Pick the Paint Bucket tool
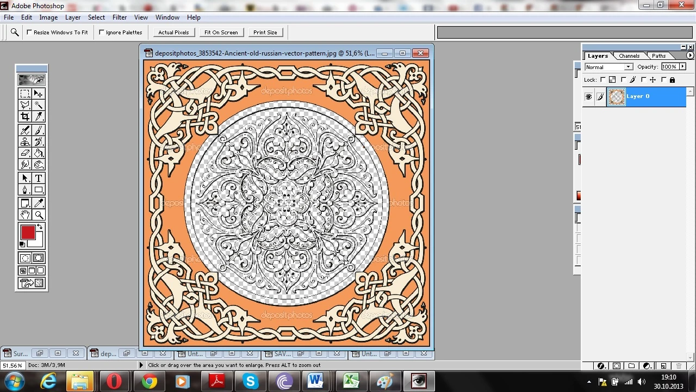The image size is (696, 392). coord(39,153)
